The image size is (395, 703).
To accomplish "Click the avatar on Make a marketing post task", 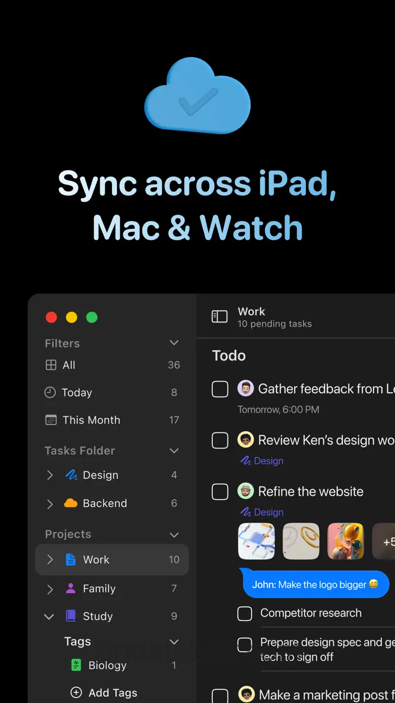I will coord(247,694).
